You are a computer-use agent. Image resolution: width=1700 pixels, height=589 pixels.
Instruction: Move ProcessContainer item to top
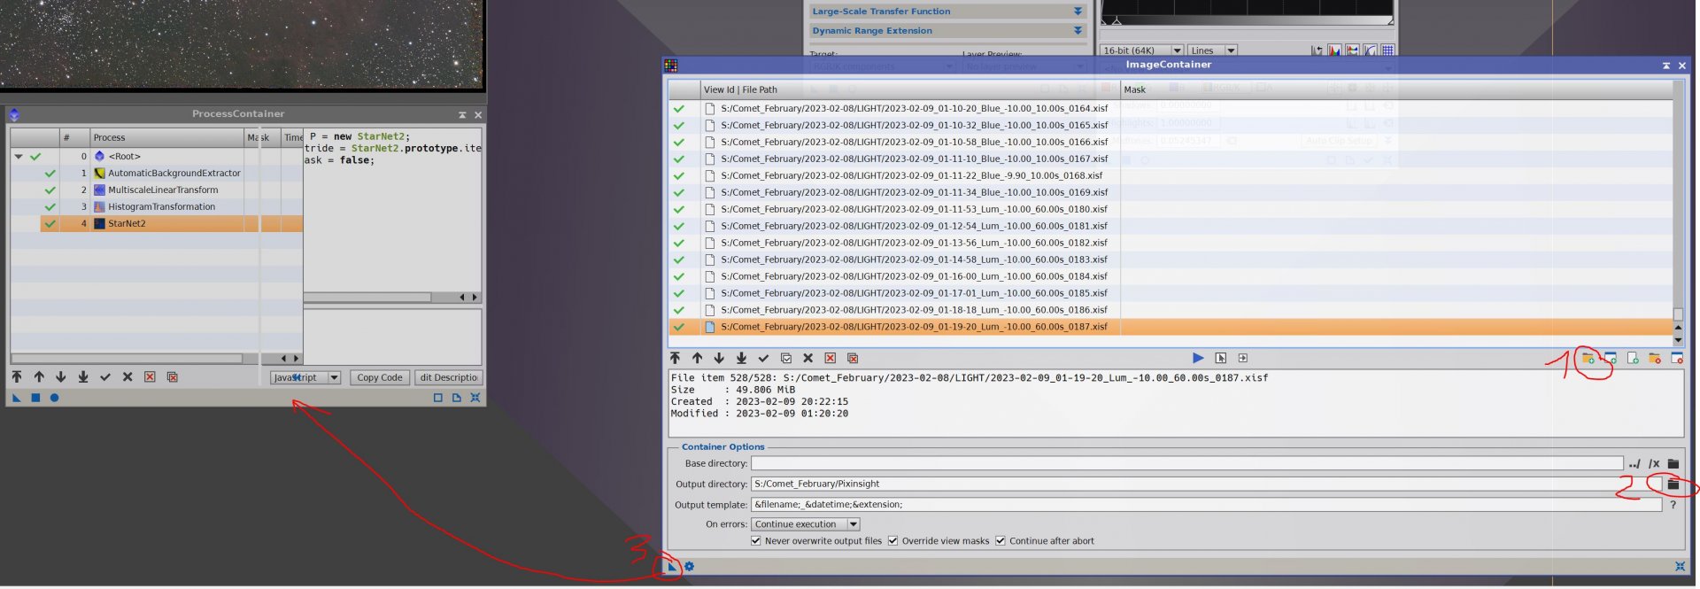pos(17,376)
